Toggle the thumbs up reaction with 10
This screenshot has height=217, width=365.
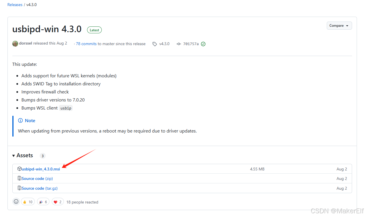coord(28,202)
